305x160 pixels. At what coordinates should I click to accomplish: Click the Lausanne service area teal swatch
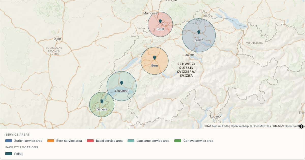[x=131, y=141]
